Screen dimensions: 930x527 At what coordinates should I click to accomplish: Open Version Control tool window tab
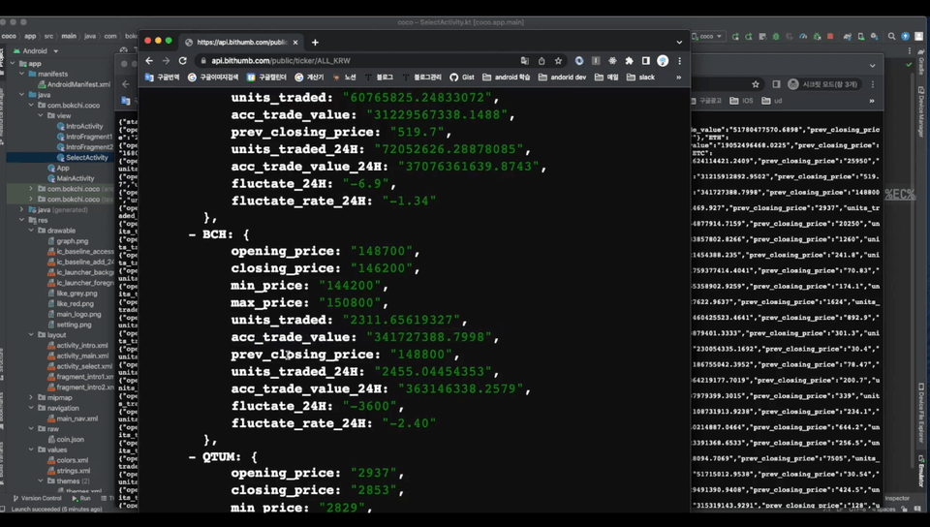click(36, 499)
